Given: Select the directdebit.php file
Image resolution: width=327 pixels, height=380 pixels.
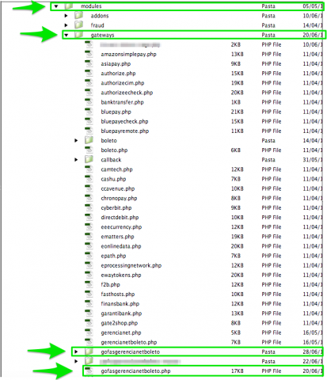Looking at the screenshot, I should tap(120, 218).
